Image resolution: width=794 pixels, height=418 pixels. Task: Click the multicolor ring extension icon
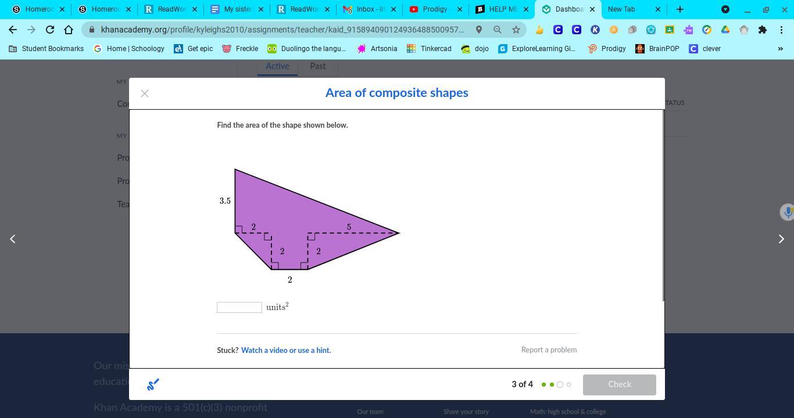(707, 30)
